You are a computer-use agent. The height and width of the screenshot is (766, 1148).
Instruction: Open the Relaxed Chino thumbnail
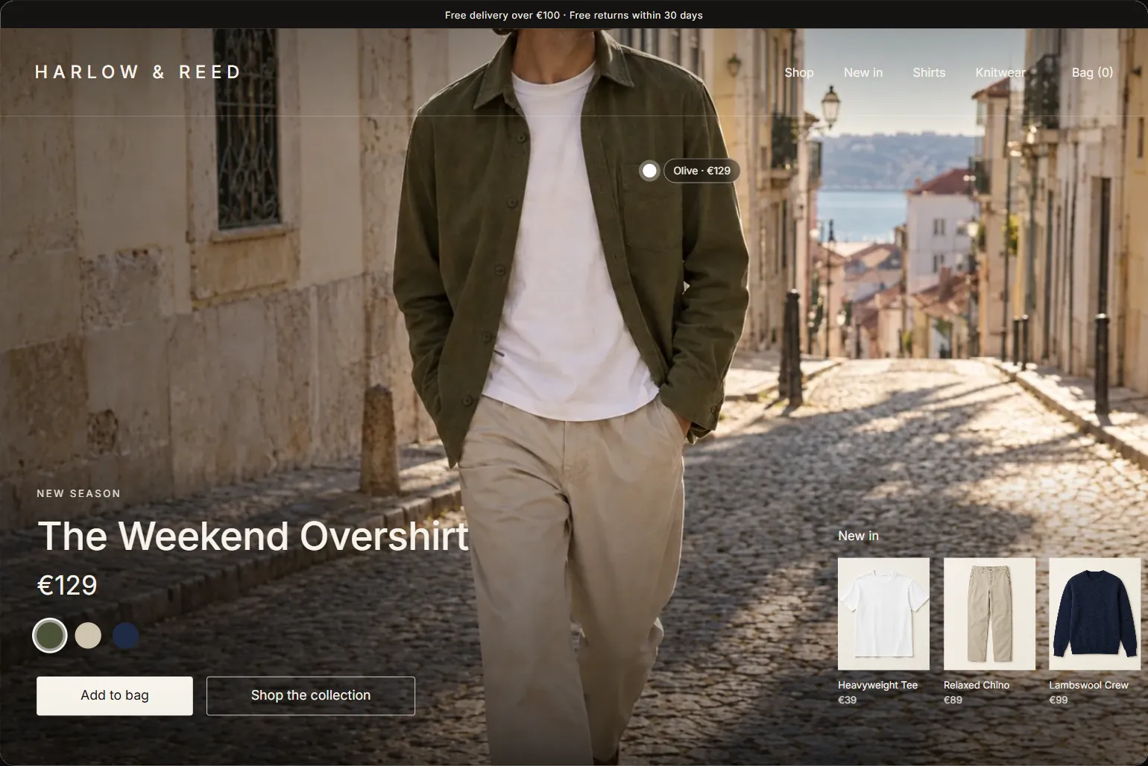[x=989, y=614]
